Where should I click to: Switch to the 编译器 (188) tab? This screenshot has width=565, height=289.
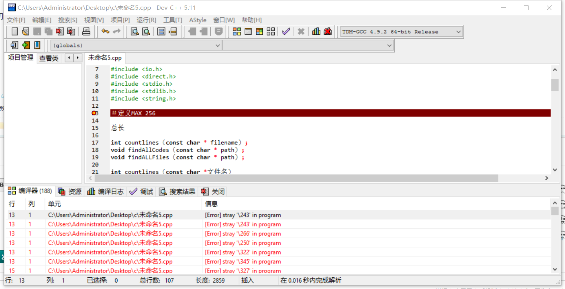click(x=30, y=191)
